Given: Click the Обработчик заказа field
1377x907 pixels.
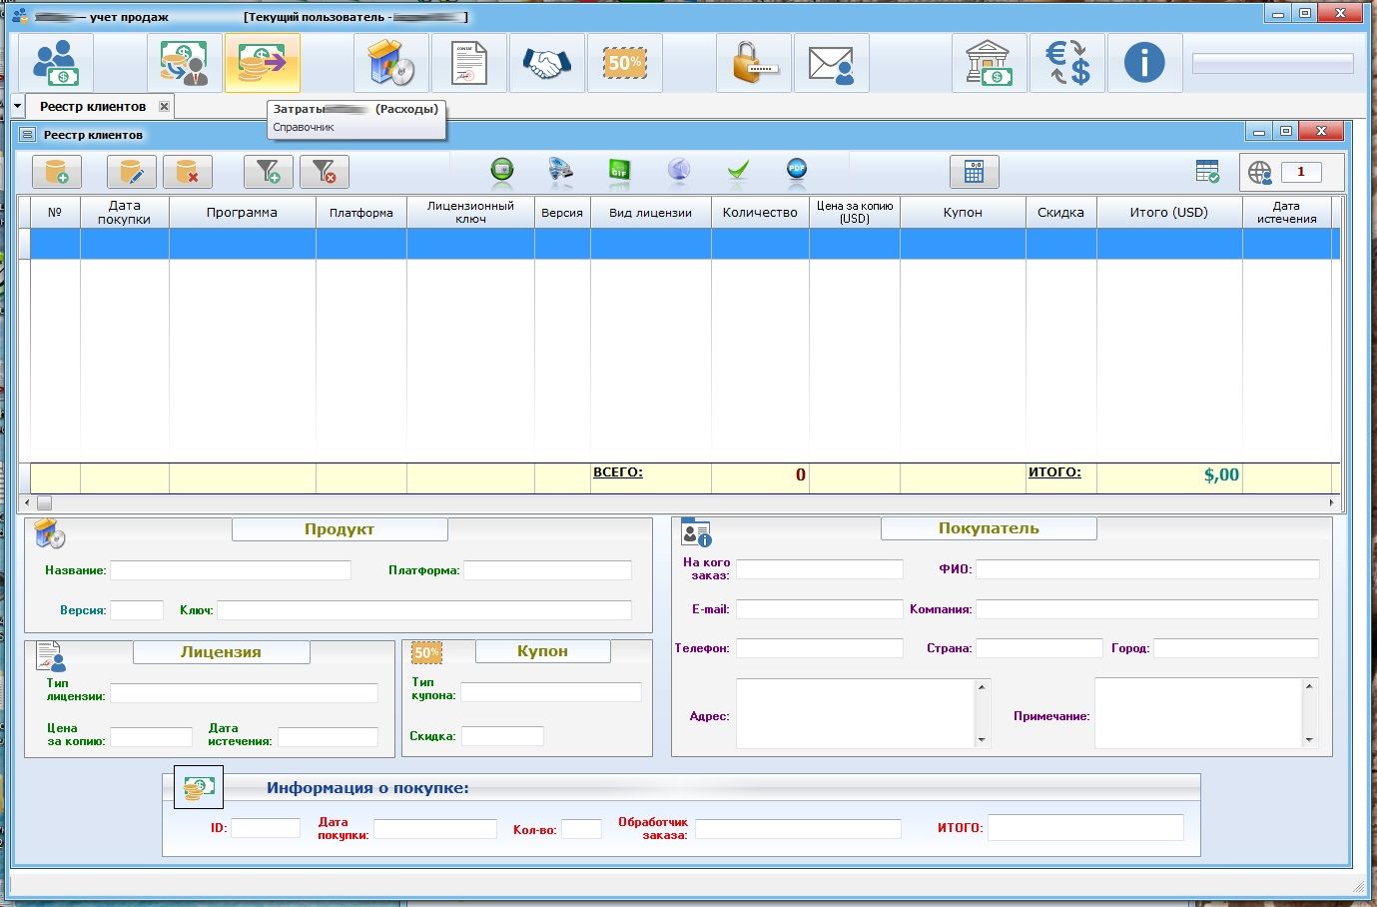Looking at the screenshot, I should [x=798, y=829].
